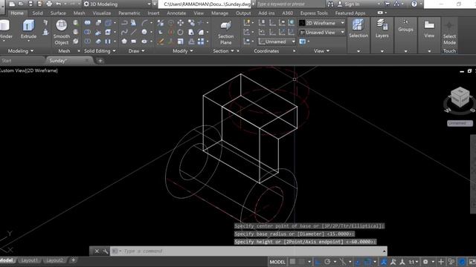Screen dimensions: 476x267
Task: Close the command line with X button
Action: 97,251
